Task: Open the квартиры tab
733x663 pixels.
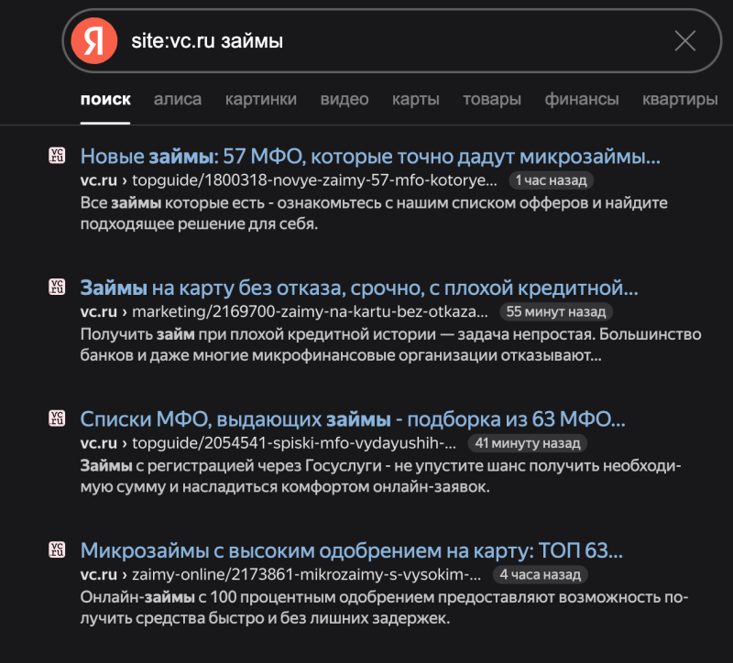Action: pos(680,99)
